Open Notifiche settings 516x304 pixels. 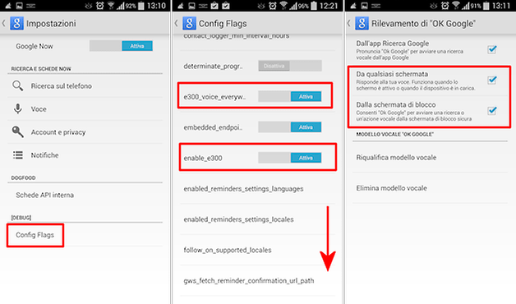coord(85,155)
